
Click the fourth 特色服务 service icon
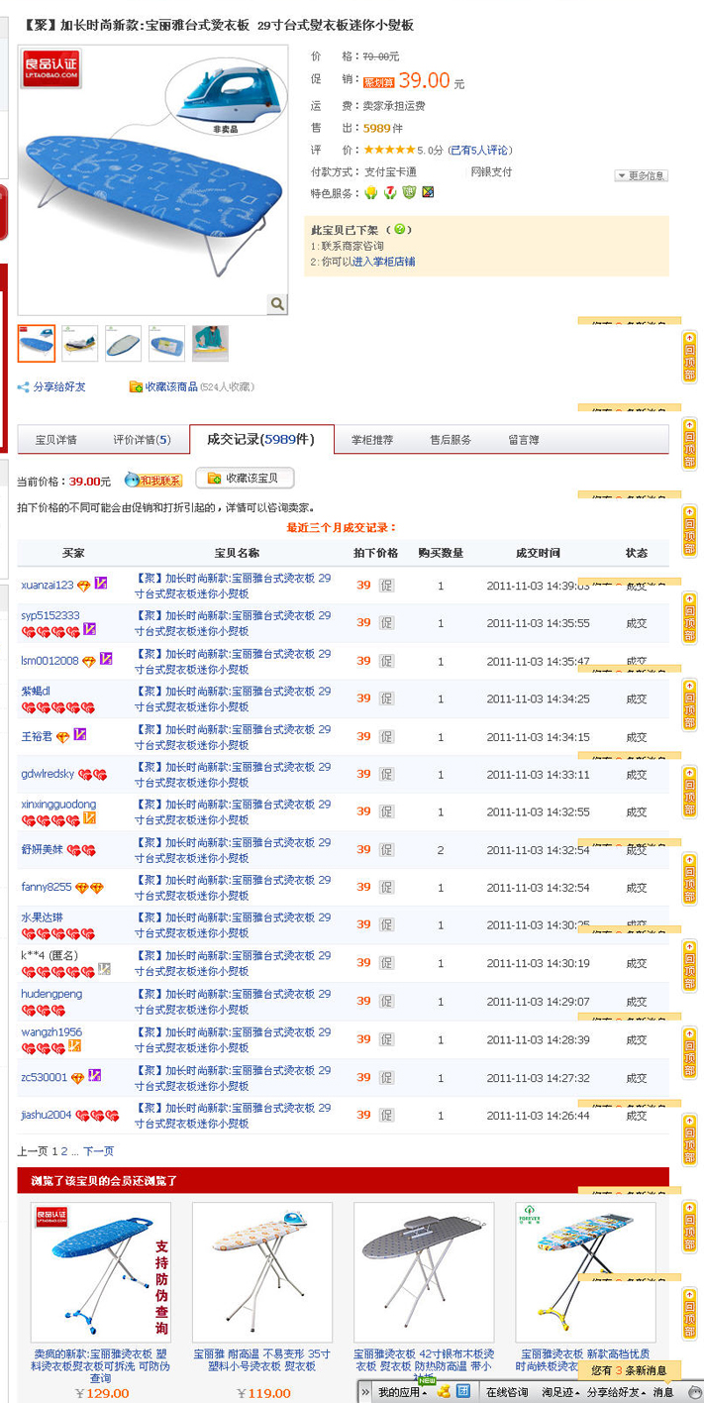click(428, 192)
